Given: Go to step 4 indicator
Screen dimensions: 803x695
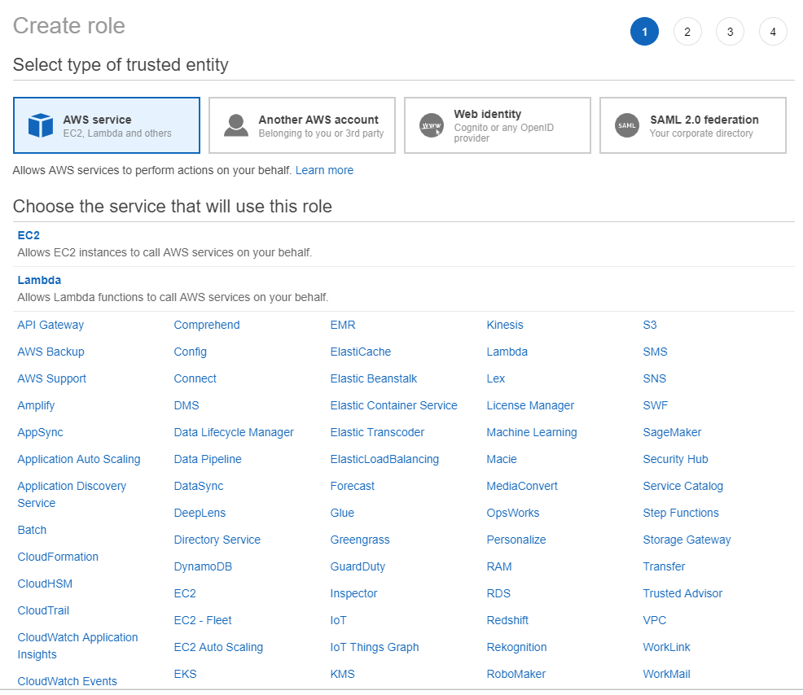Looking at the screenshot, I should (773, 32).
